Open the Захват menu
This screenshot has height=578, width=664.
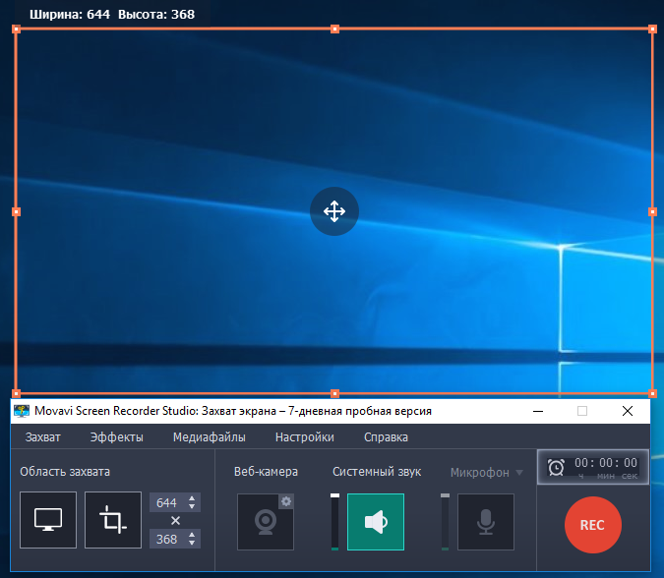point(42,437)
